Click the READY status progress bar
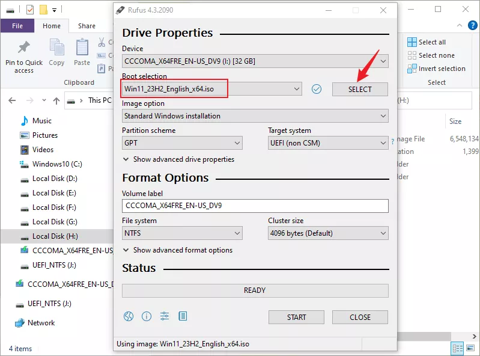Viewport: 480px width, 356px height. point(255,290)
